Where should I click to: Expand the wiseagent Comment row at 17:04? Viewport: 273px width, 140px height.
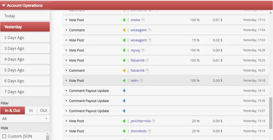pyautogui.click(x=66, y=30)
